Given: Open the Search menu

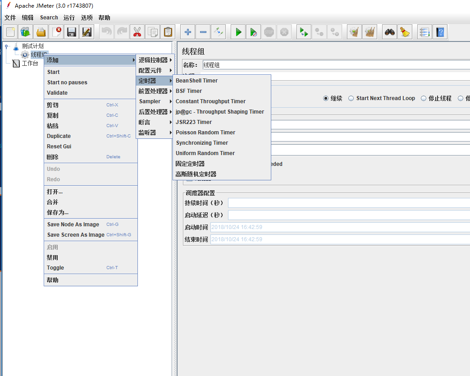Looking at the screenshot, I should (49, 18).
